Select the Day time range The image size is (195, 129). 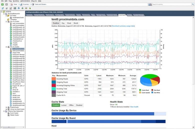pyautogui.click(x=63, y=23)
